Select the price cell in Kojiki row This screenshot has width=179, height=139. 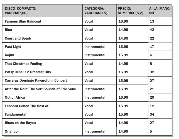124,55
